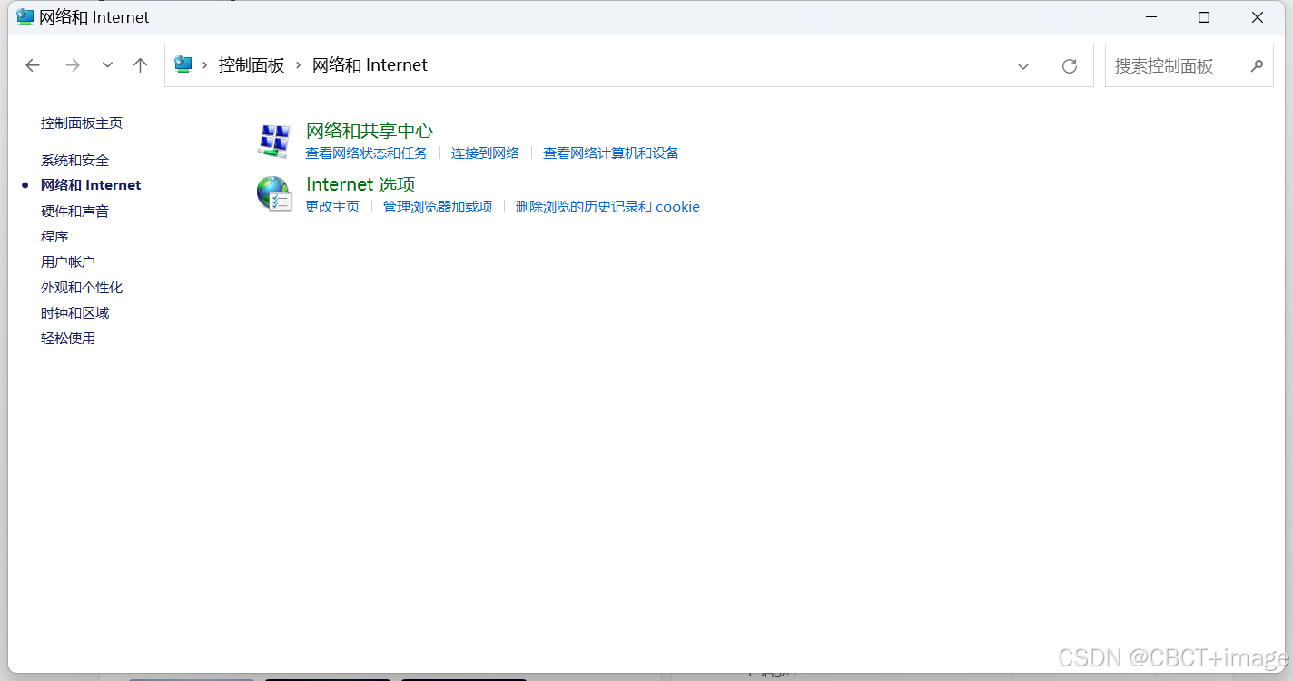The height and width of the screenshot is (681, 1293).
Task: Select 程序 in the sidebar
Action: tap(54, 237)
